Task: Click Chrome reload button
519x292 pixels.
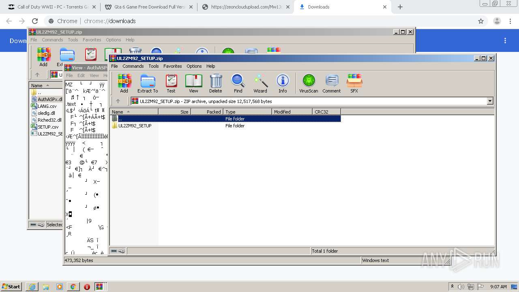Action: tap(35, 21)
